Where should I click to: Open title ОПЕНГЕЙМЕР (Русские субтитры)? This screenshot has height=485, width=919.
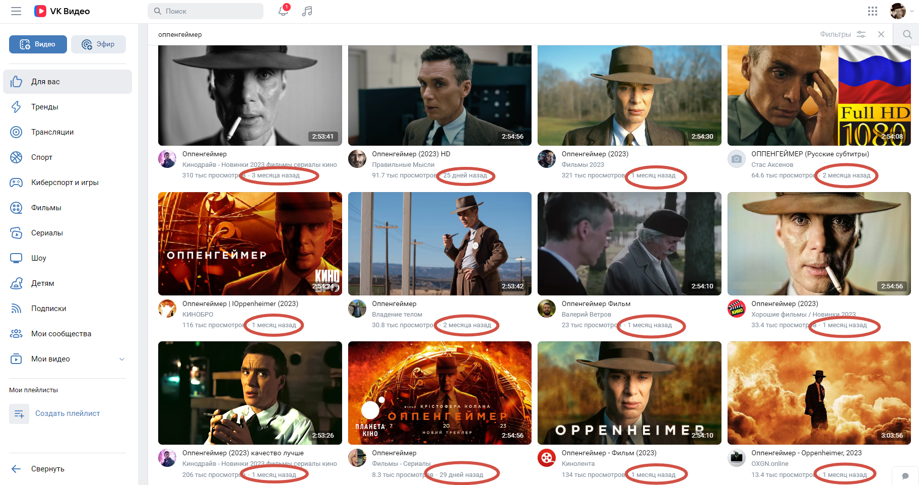[810, 154]
